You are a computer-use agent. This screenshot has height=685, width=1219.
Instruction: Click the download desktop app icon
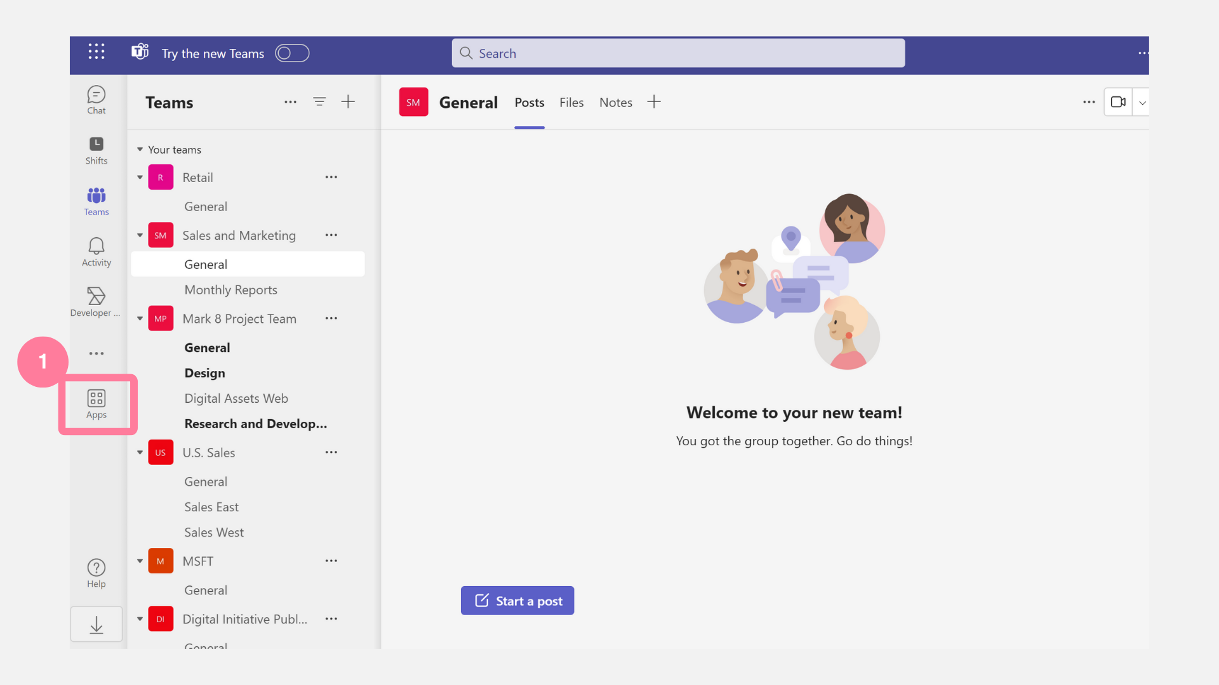point(97,625)
